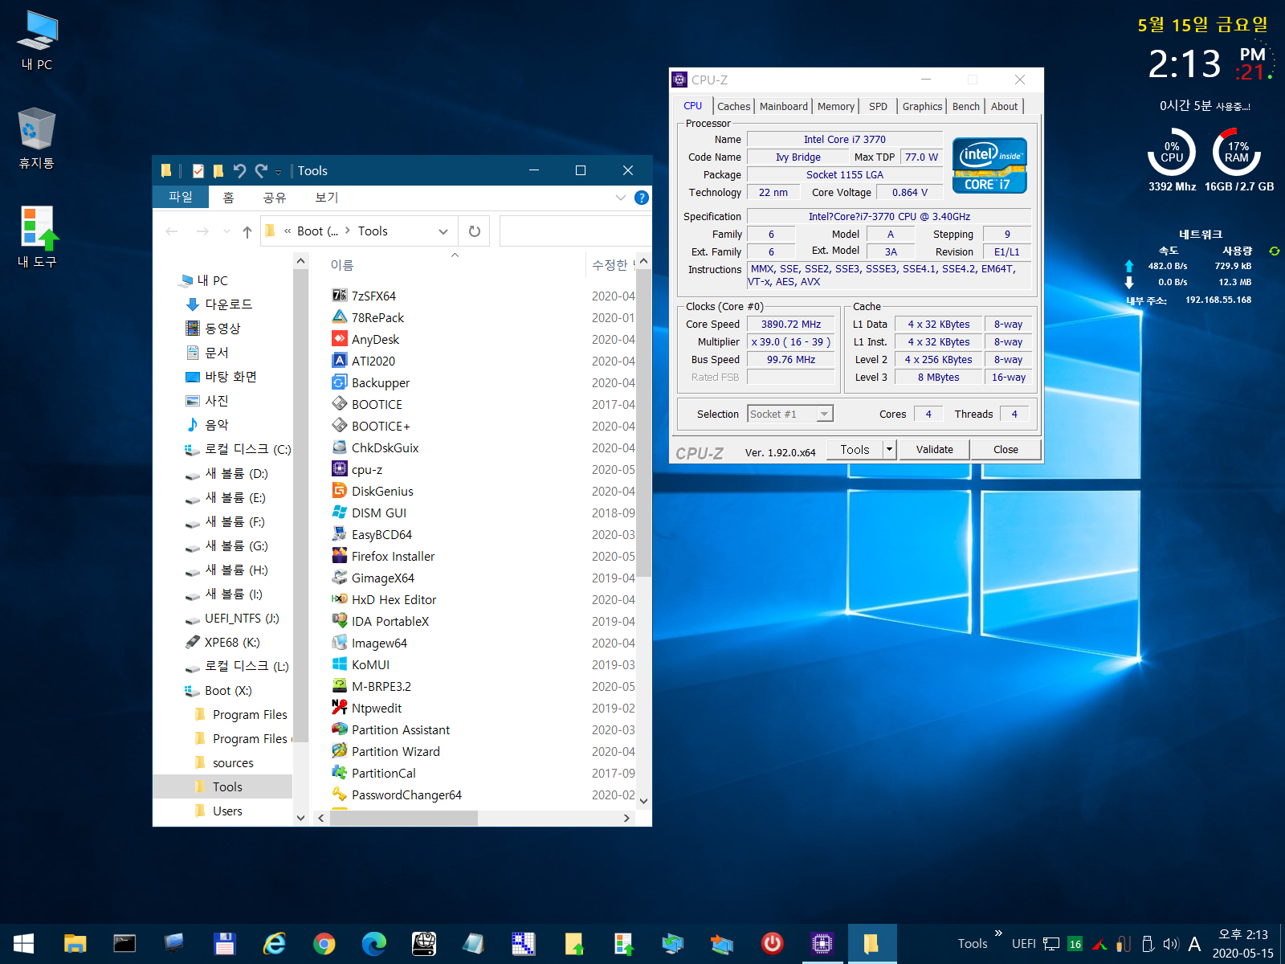Screen dimensions: 1285x964
Task: Open the Bench tab in CPU-Z
Action: click(966, 106)
